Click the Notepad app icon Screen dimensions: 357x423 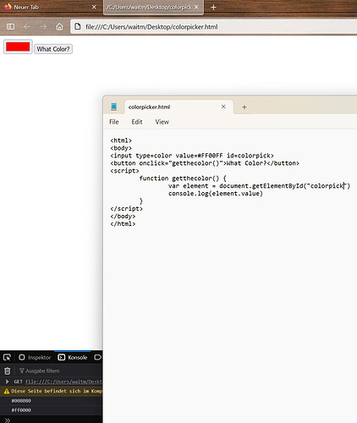pyautogui.click(x=113, y=107)
